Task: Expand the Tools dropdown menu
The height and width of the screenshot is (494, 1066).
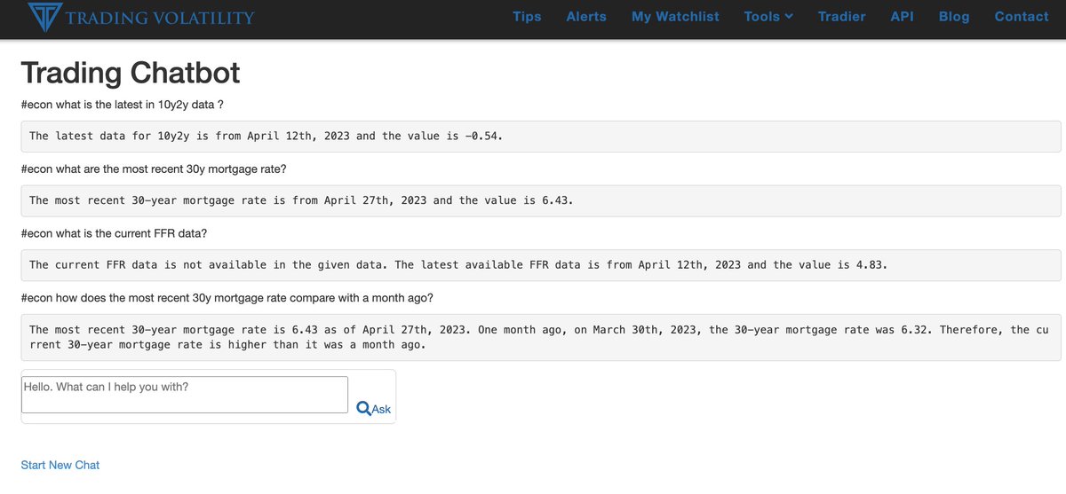Action: click(x=768, y=17)
